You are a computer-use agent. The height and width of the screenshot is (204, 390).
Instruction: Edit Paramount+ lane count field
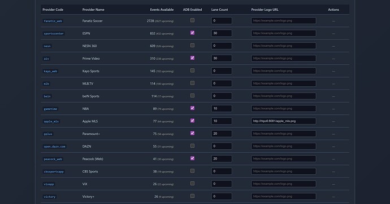222,134
